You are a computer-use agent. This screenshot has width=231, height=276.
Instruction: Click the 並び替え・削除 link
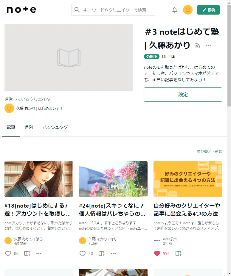[x=210, y=152]
